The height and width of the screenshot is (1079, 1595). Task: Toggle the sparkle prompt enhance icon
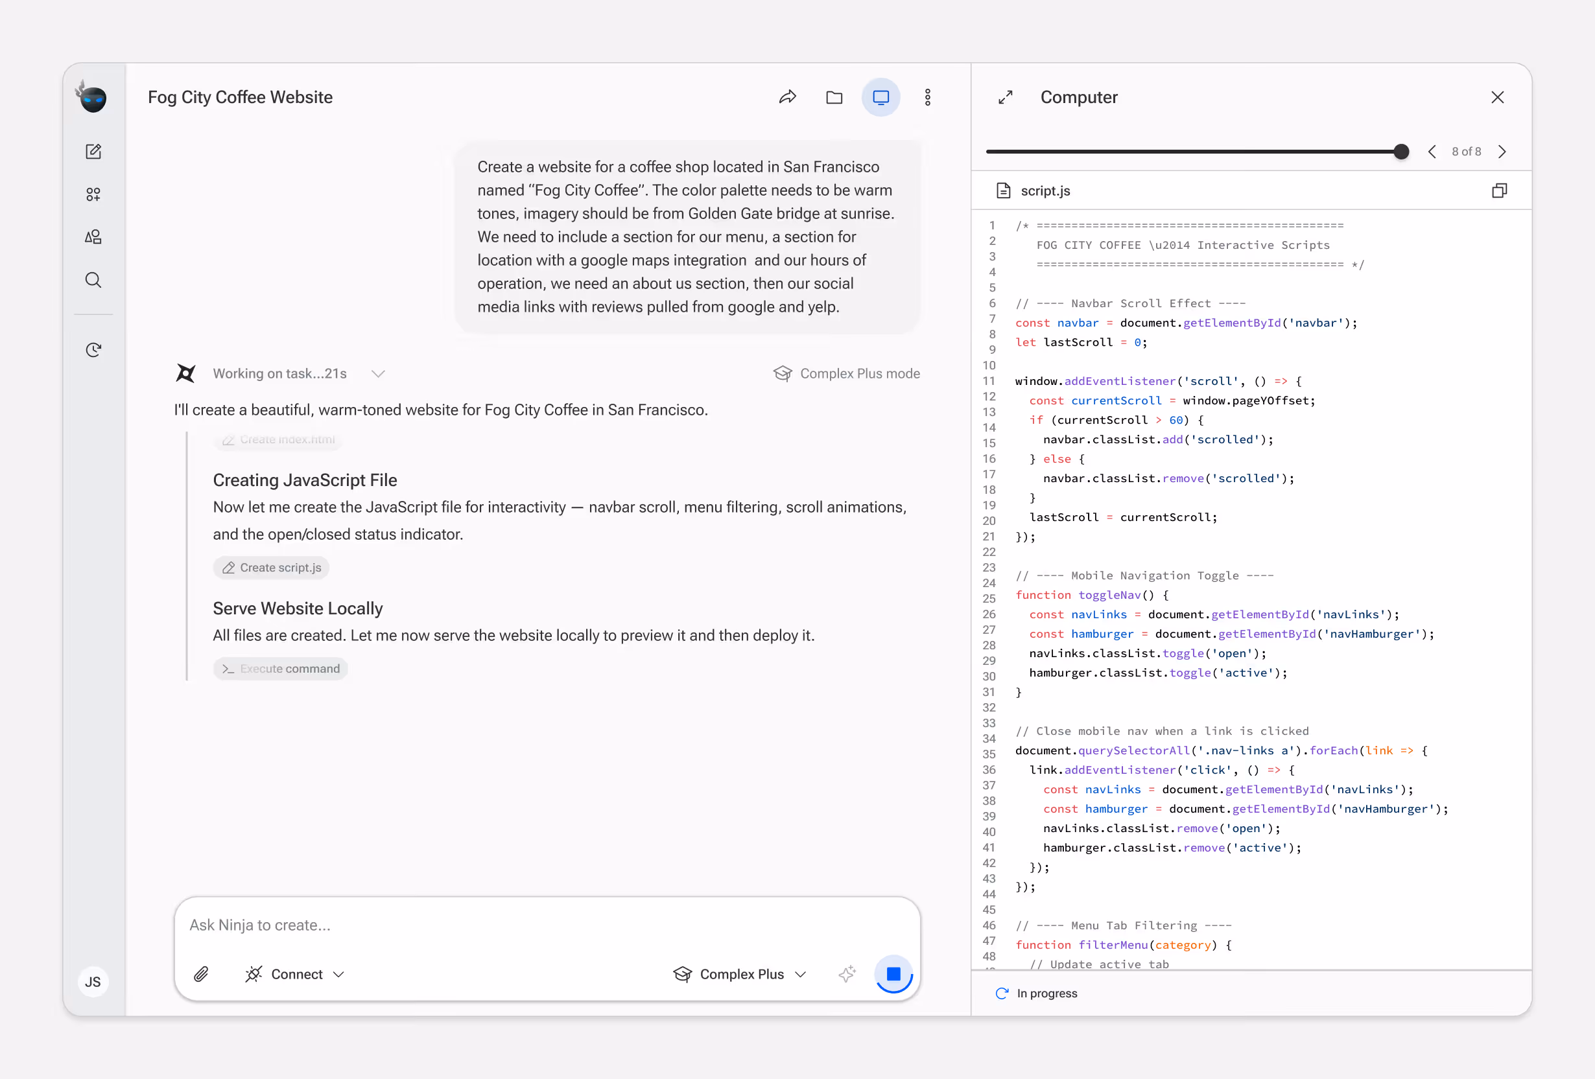pos(847,974)
